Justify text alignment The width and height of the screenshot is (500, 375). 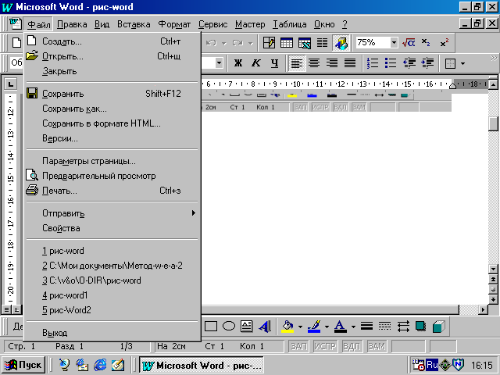(350, 63)
